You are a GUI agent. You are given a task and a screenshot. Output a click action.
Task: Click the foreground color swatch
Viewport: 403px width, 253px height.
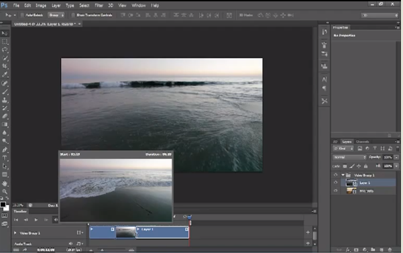tap(3, 205)
